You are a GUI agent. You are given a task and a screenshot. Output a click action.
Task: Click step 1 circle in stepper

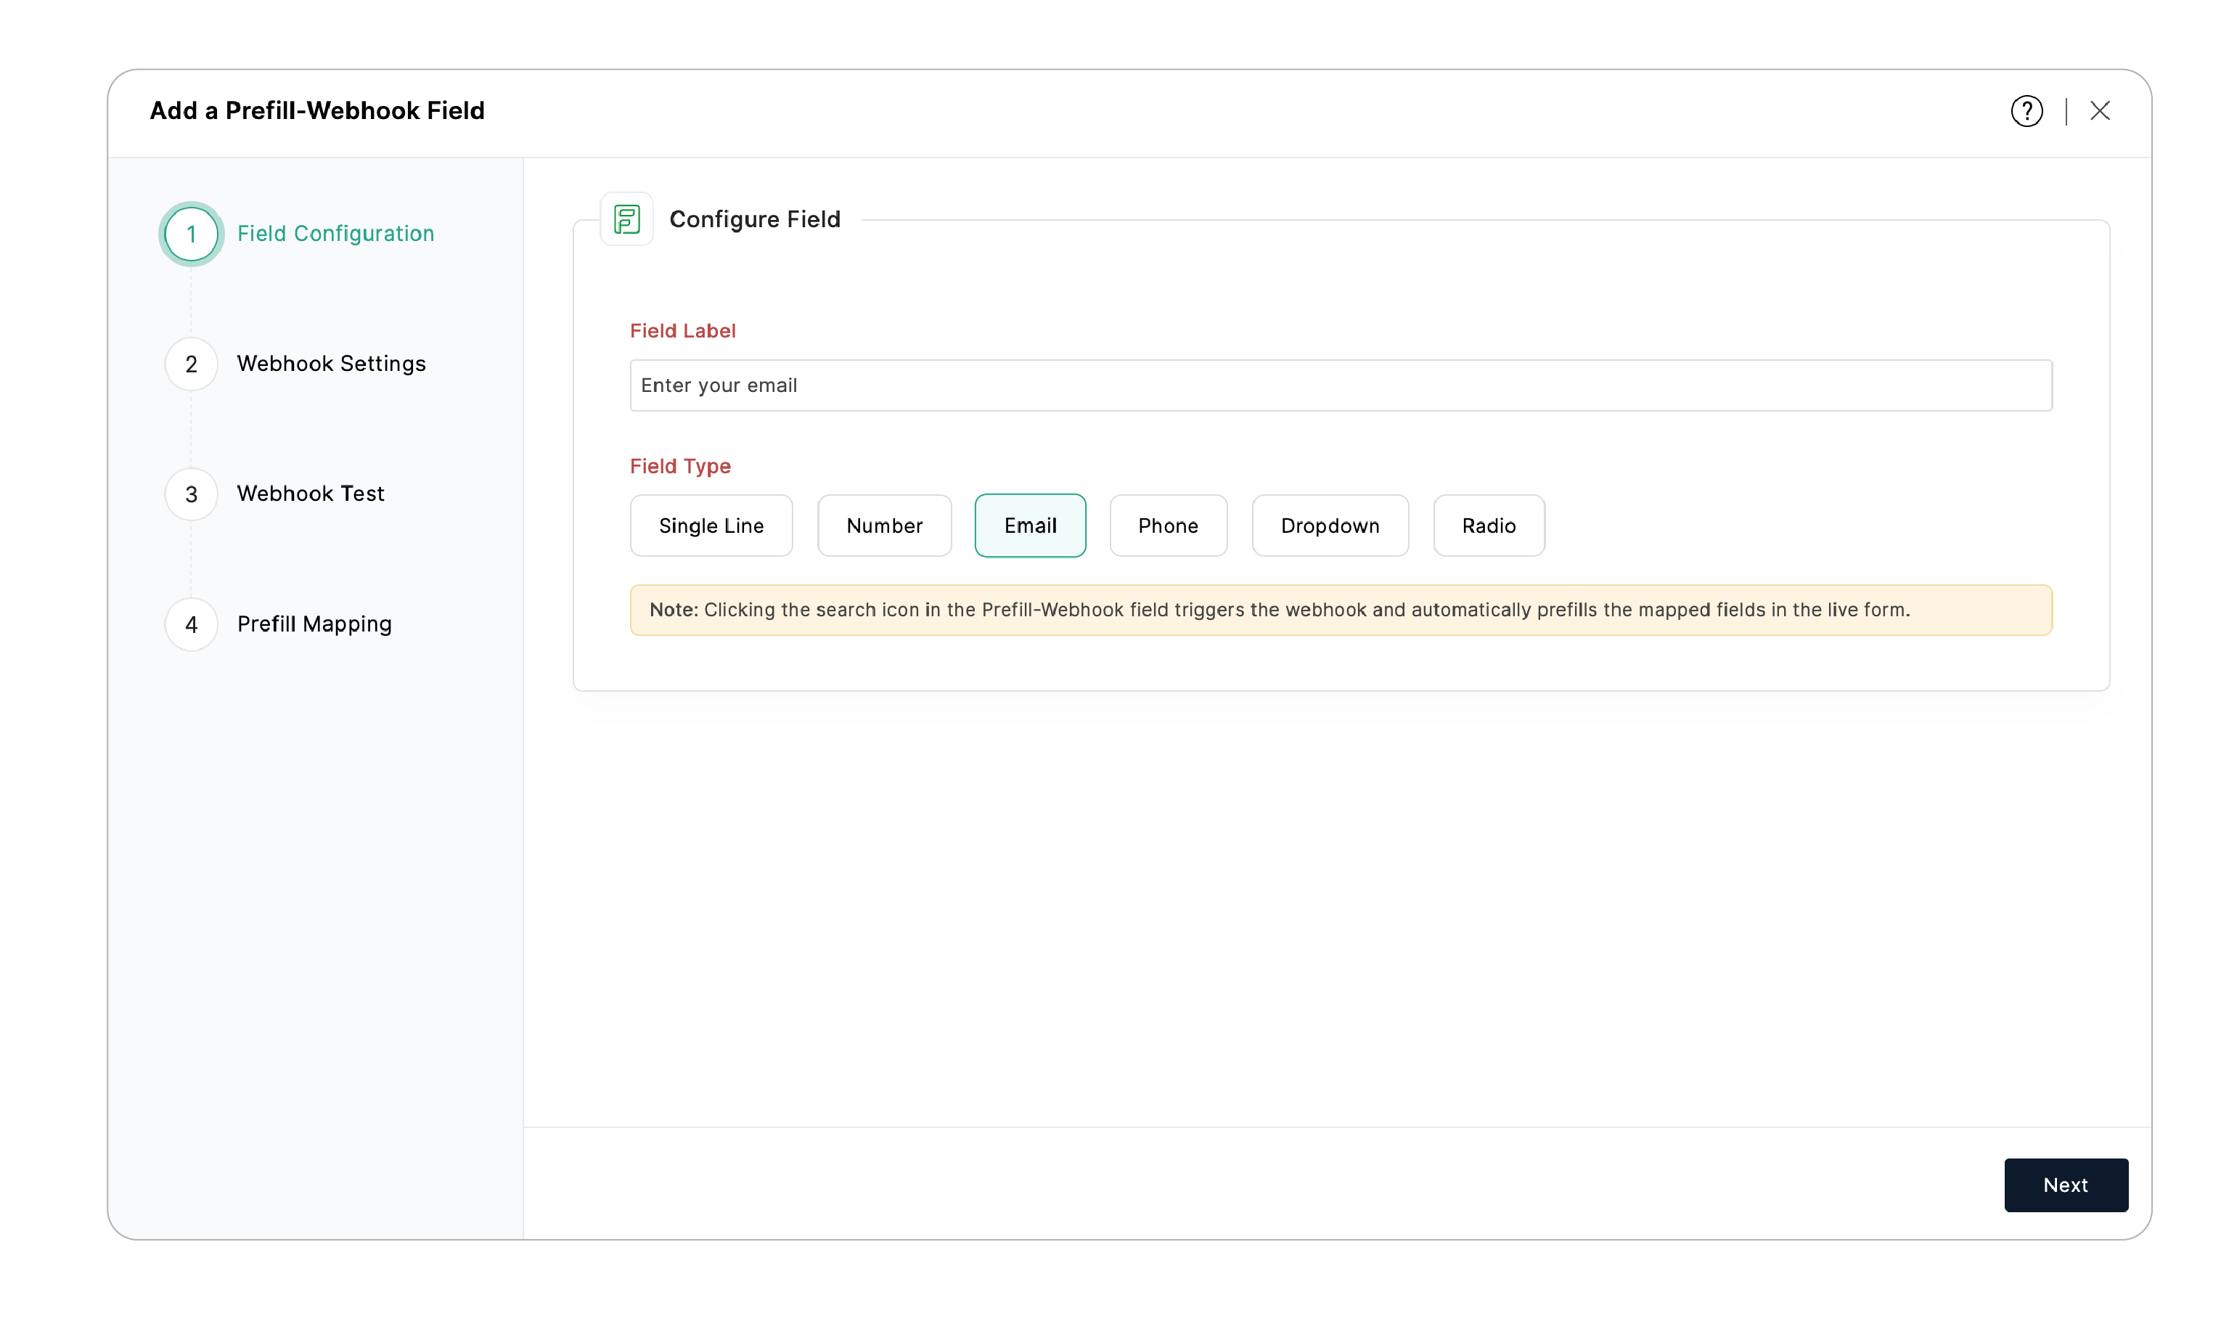click(x=191, y=234)
